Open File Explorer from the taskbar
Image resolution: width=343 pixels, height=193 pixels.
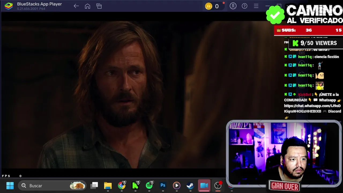[x=108, y=185]
